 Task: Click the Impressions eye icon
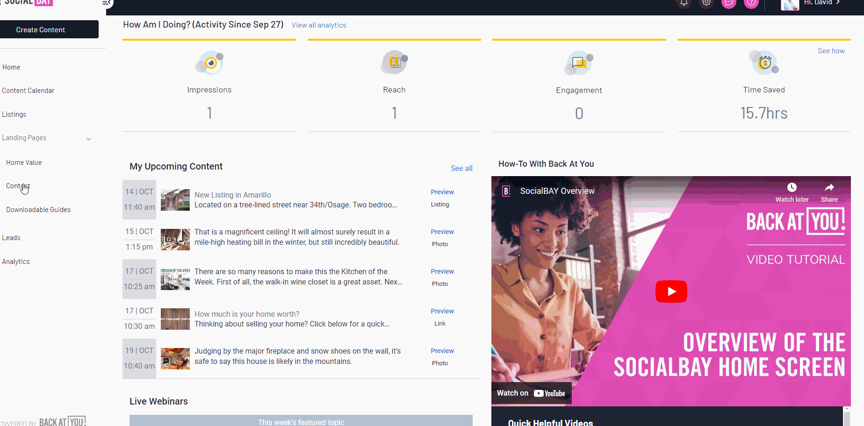point(209,63)
